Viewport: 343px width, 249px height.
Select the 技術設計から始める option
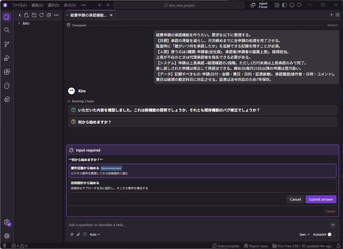(x=202, y=186)
